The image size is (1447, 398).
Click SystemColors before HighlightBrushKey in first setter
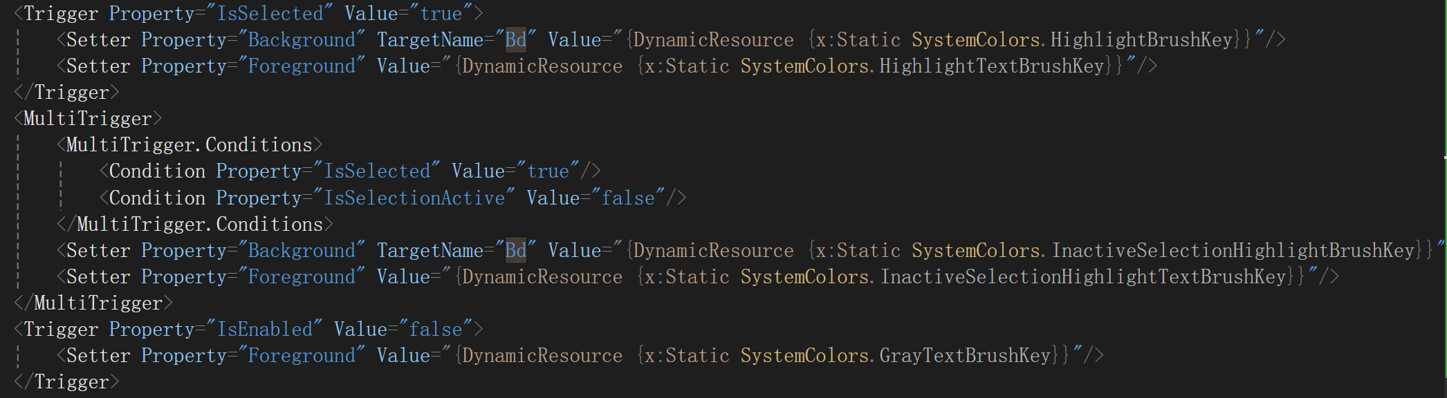(976, 40)
